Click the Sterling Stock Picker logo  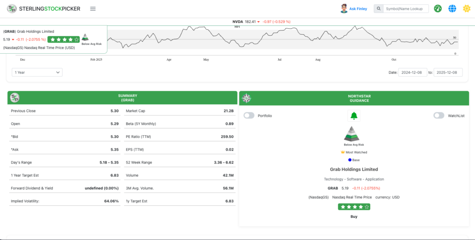pyautogui.click(x=44, y=9)
